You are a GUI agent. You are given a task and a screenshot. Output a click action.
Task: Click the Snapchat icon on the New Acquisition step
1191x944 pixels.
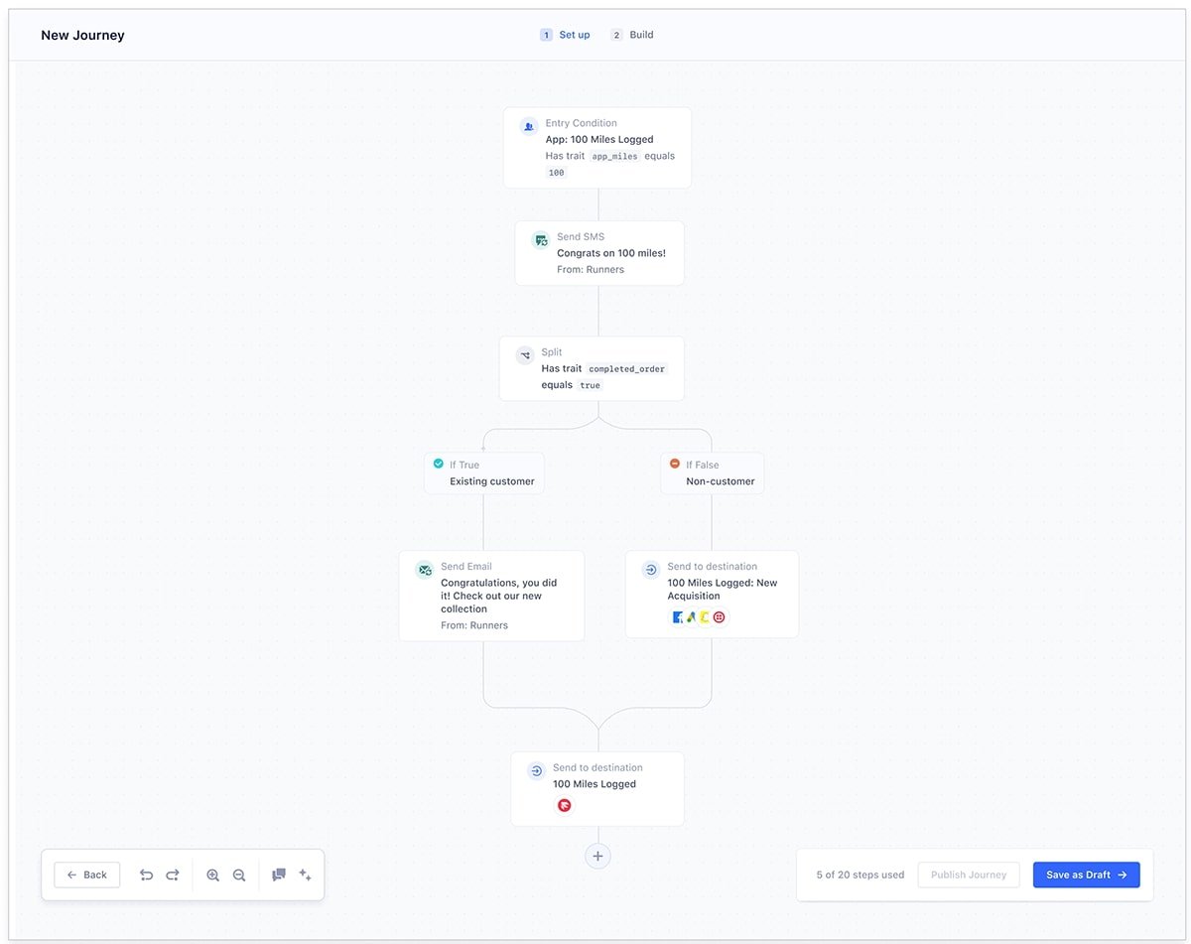point(705,616)
